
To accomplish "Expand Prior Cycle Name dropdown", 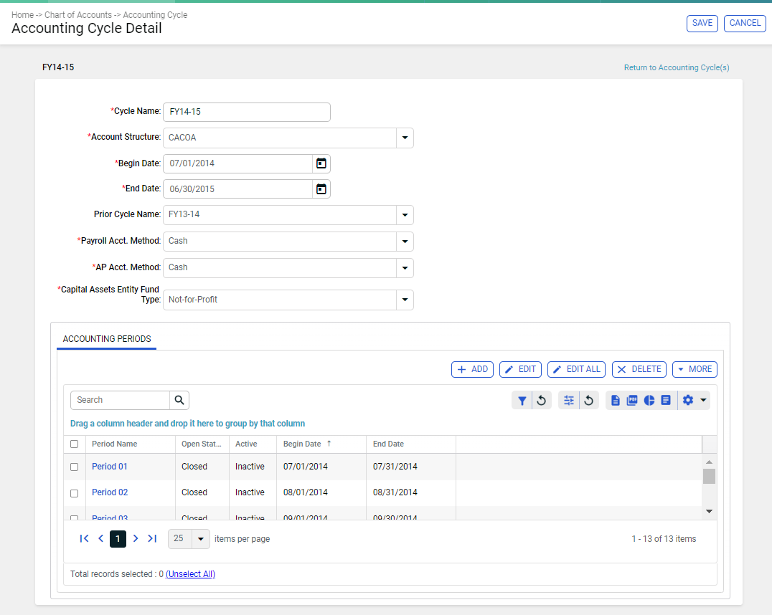I will coord(405,215).
